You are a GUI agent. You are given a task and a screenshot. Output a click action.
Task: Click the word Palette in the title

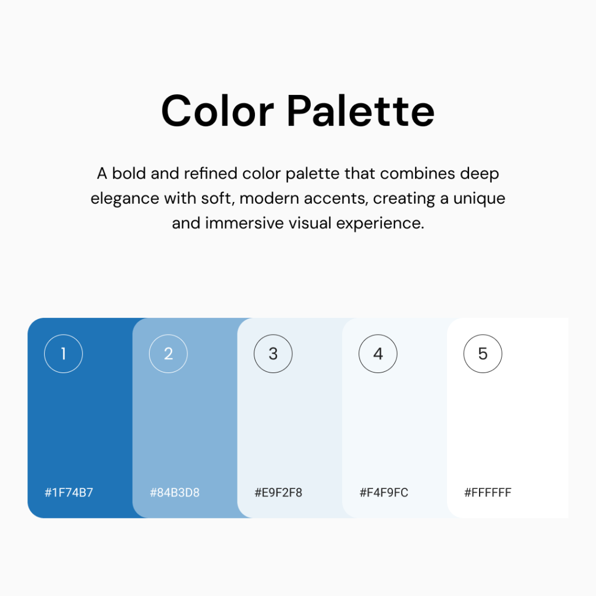(360, 111)
